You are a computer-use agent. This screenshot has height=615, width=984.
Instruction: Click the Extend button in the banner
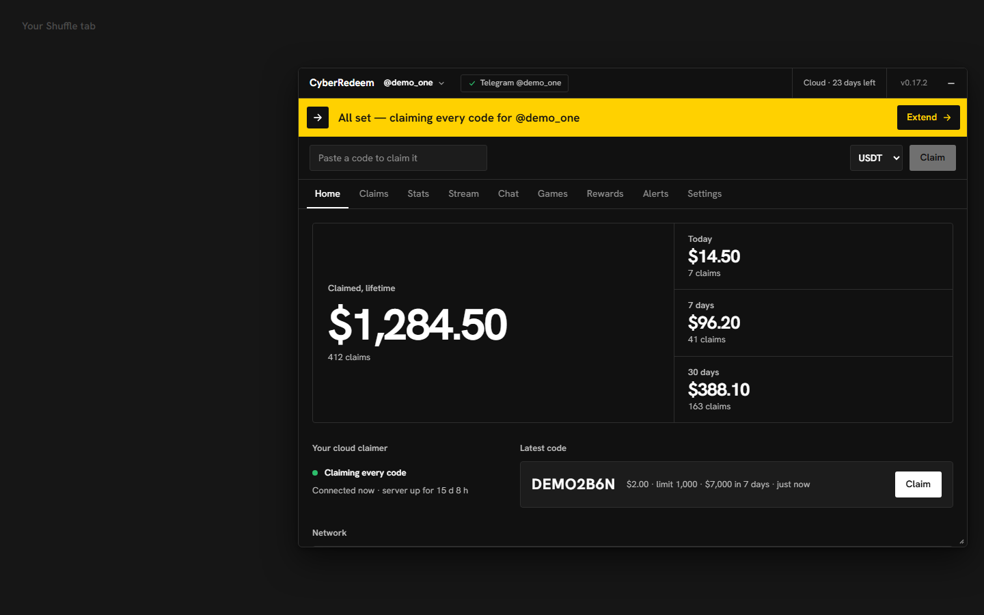[928, 118]
